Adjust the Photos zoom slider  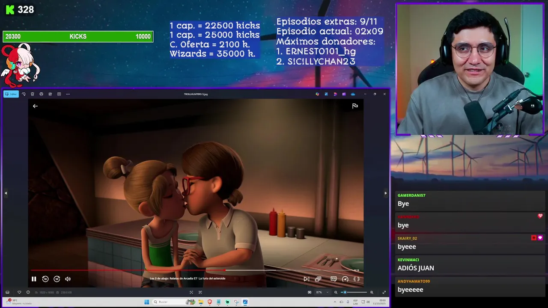[354, 292]
